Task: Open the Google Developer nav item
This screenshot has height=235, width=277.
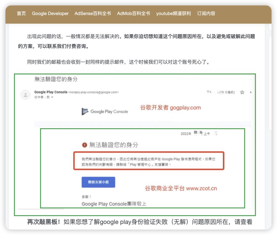Action: point(50,14)
